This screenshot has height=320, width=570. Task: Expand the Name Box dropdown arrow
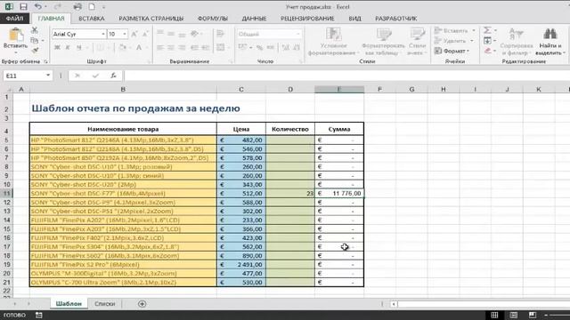[48, 76]
